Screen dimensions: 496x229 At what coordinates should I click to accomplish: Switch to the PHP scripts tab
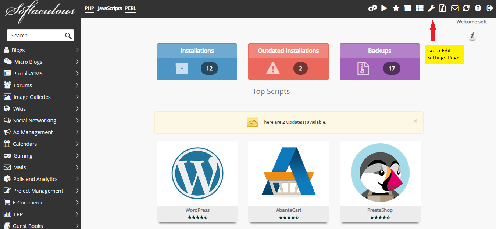89,8
